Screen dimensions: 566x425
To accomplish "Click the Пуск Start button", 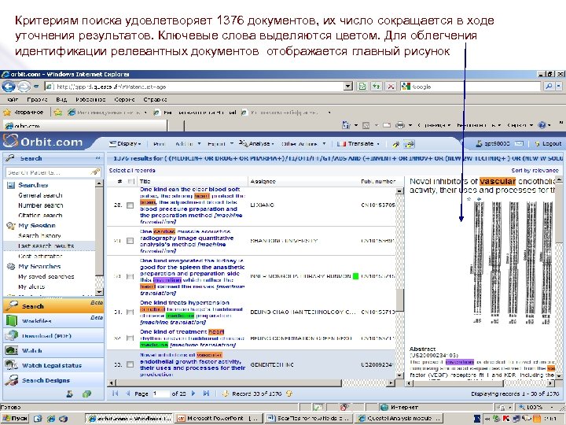I will [15, 419].
